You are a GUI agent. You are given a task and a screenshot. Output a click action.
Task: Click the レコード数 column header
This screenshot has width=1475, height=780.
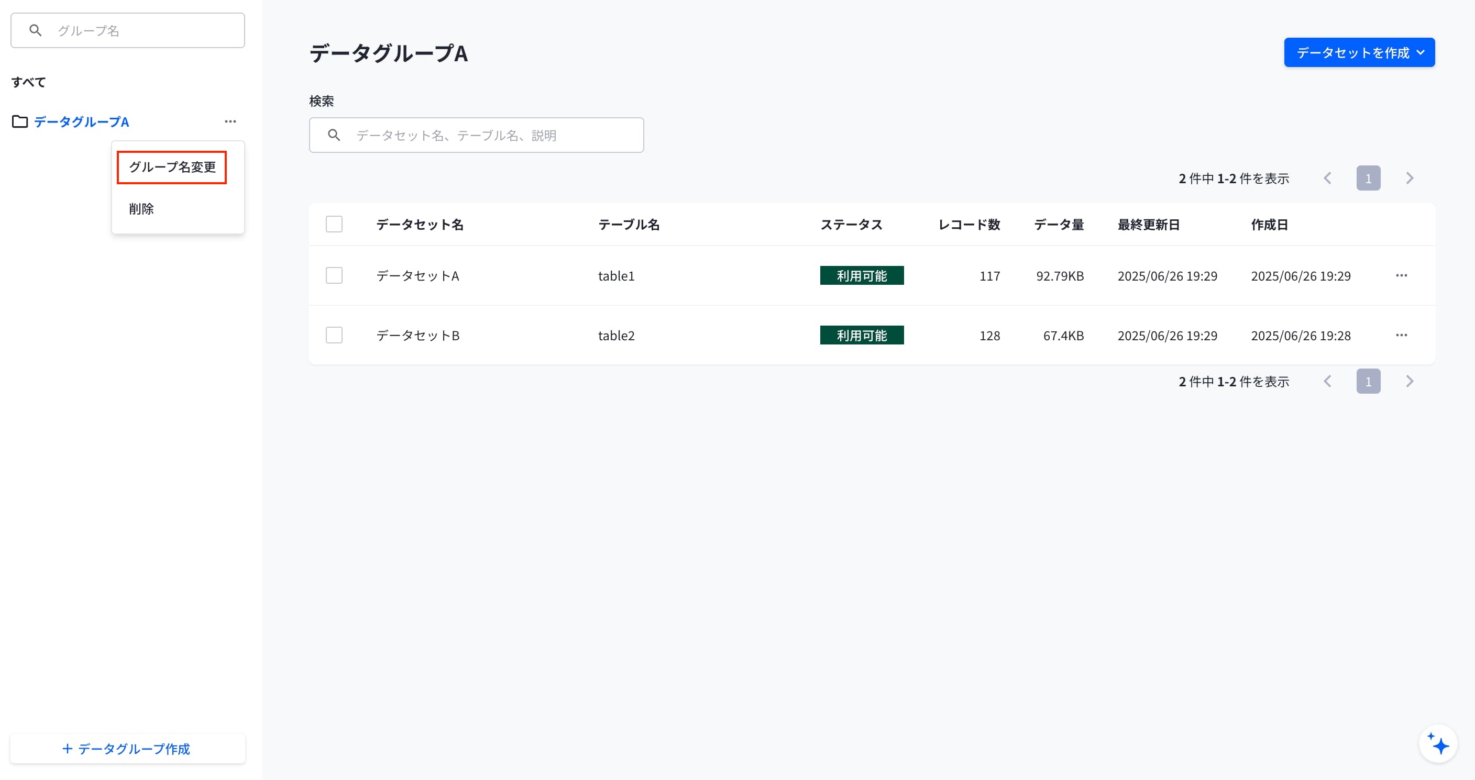coord(969,225)
